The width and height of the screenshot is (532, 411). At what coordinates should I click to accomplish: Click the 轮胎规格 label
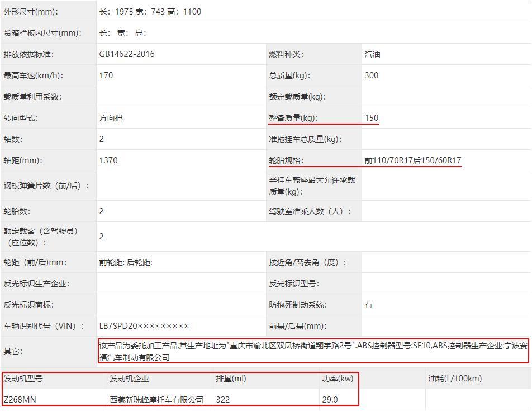[286, 160]
